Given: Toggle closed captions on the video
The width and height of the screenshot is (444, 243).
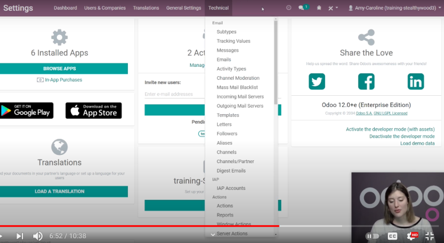Looking at the screenshot, I should (392, 236).
